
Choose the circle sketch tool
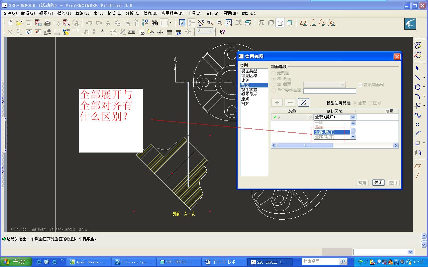pos(417,87)
